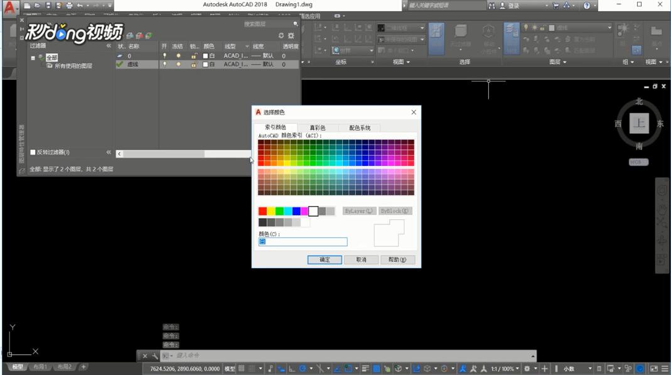This screenshot has width=671, height=375.
Task: Open the layer name dropdown in ribbon
Action: pyautogui.click(x=609, y=28)
